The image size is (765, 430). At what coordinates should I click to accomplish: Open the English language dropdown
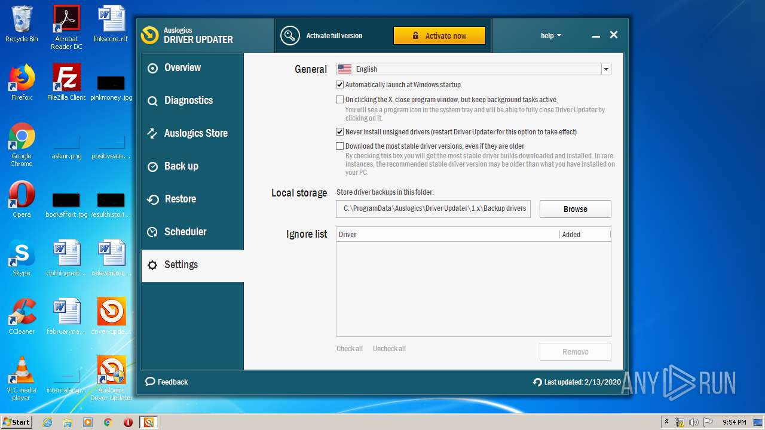click(473, 69)
